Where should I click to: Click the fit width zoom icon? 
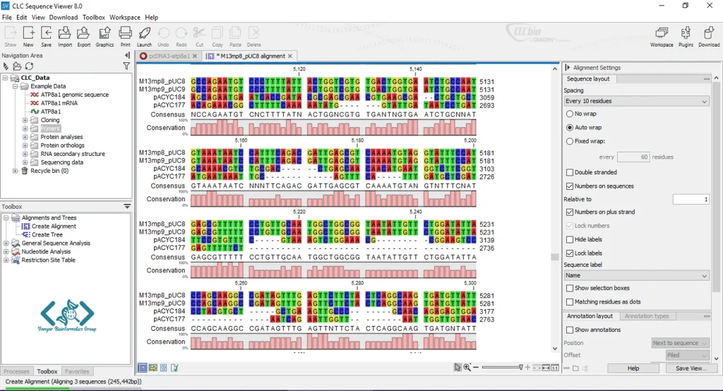coord(546,368)
